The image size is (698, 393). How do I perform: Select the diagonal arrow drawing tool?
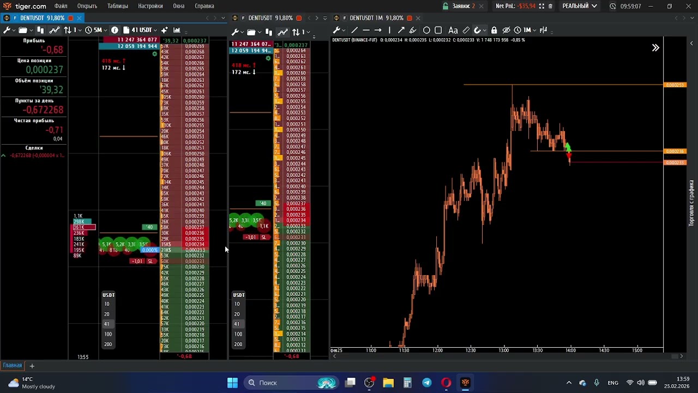coord(401,31)
